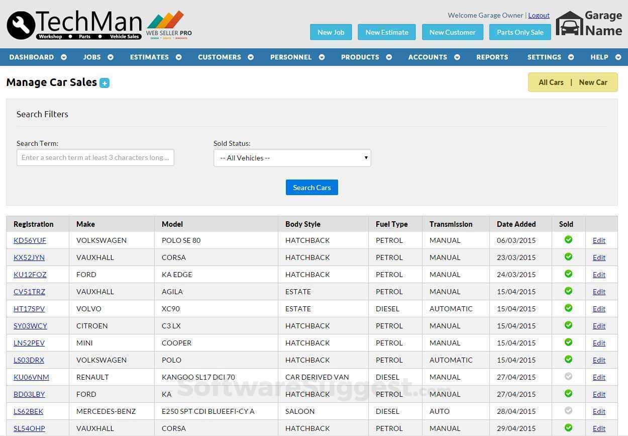Image resolution: width=628 pixels, height=436 pixels.
Task: Open the Sold Status All Vehicles dropdown
Action: point(292,157)
